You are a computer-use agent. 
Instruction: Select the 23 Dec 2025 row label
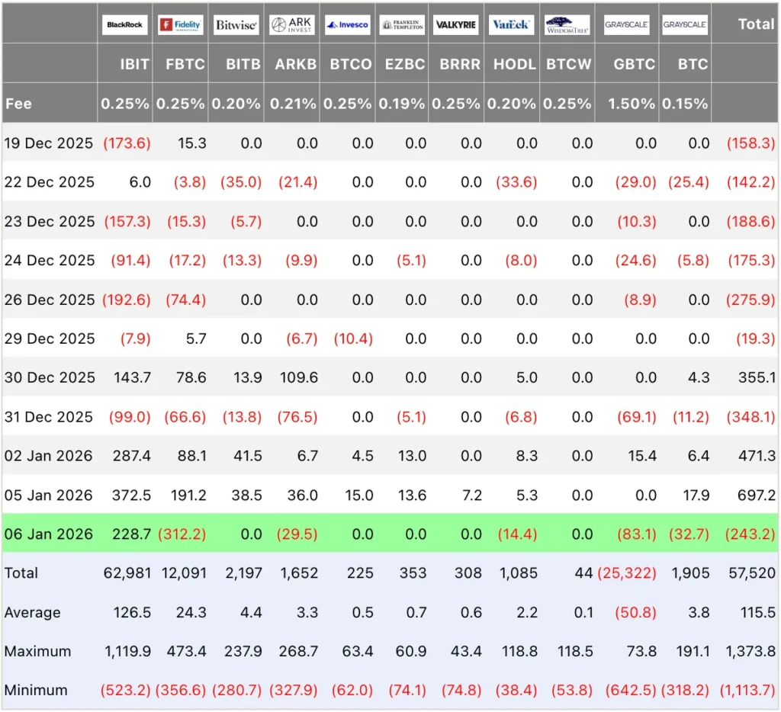coord(49,222)
